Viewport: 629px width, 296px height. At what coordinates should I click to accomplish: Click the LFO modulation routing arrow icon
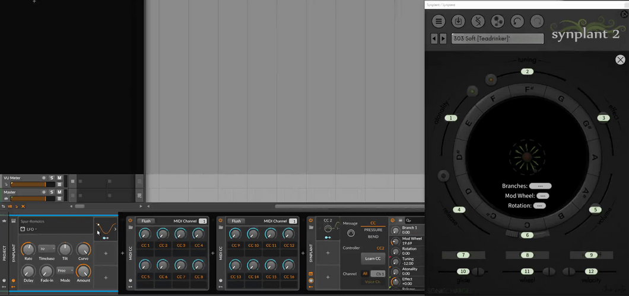pos(106,237)
